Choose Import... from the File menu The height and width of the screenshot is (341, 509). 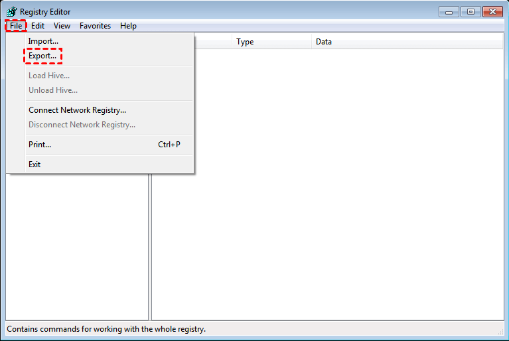click(100, 41)
